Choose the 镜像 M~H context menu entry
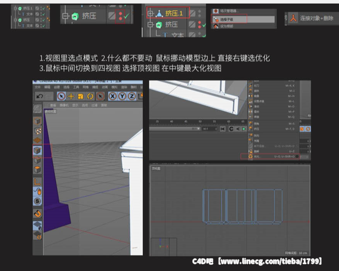Viewport: 339px width, 271px height. (273, 96)
